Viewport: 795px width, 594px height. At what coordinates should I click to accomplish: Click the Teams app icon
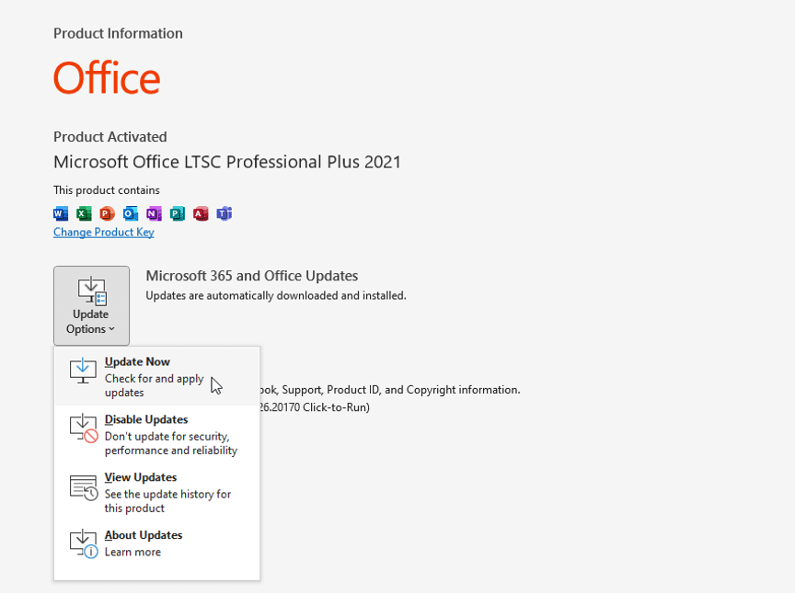(225, 214)
